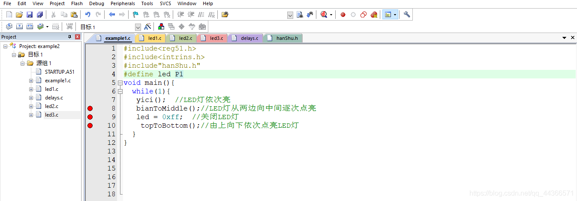
Task: Open window layout dropdown arrow
Action: point(395,15)
